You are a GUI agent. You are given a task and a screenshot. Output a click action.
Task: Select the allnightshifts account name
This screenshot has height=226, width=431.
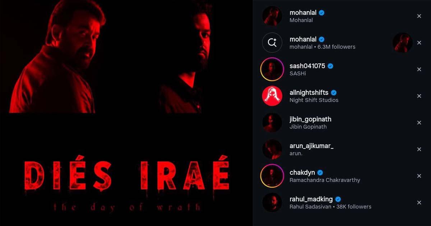tap(309, 92)
